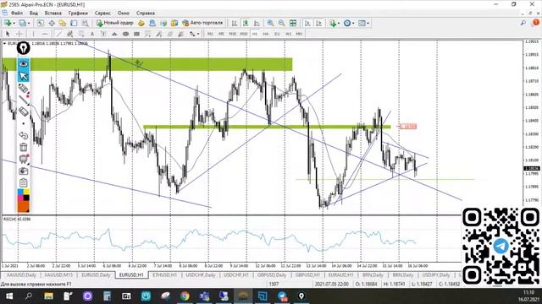Expand the profiles dropdown arrow
Viewport: 542px width, 304px height.
28,23
